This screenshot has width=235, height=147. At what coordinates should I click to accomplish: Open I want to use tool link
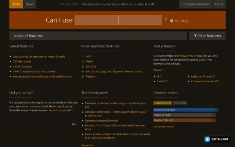(117, 136)
